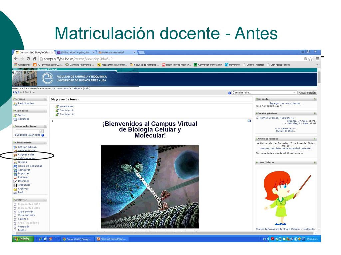The width and height of the screenshot is (341, 255).
Task: Click the help icon next to Búsqueda avanzada
Action: coord(43,135)
